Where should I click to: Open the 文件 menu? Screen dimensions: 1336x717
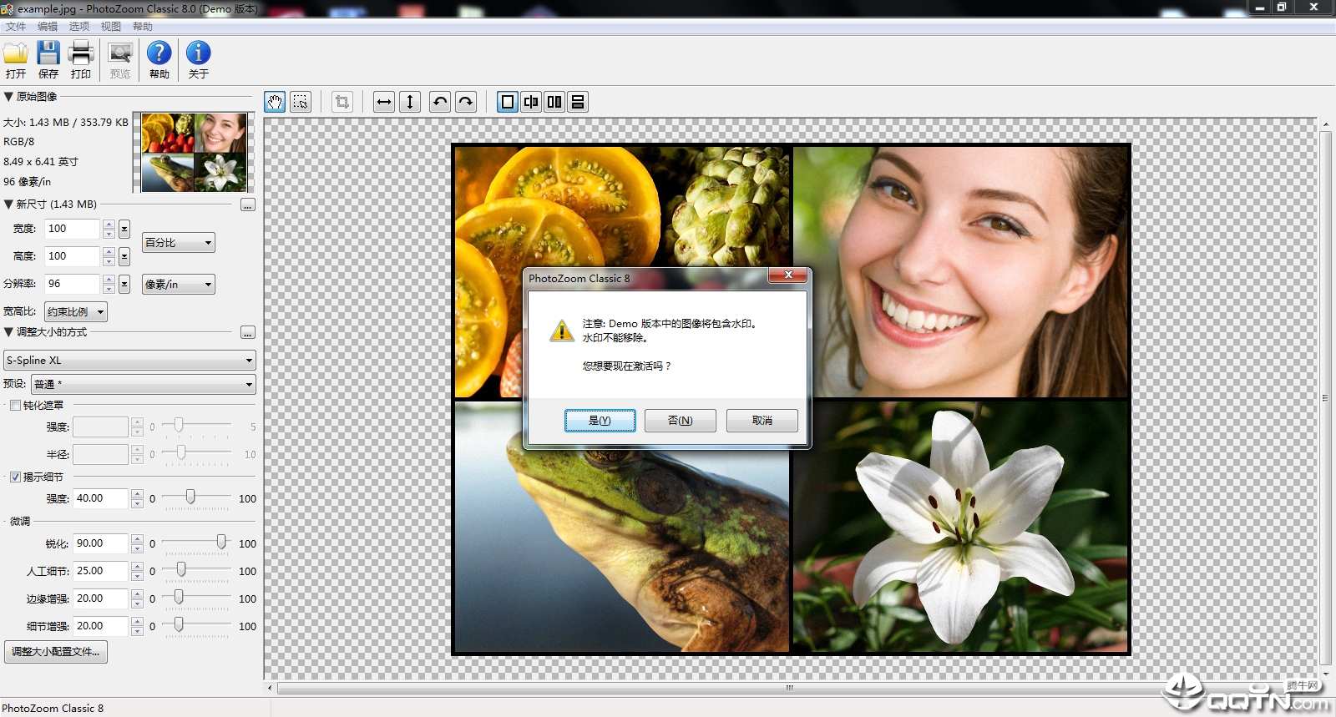16,27
